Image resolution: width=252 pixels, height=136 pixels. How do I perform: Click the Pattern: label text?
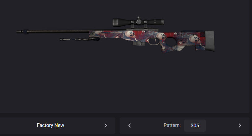(172, 125)
